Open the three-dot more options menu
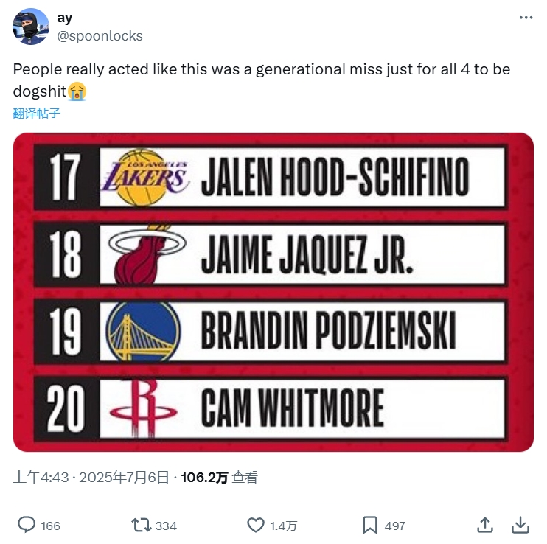547x544 pixels. 525,18
